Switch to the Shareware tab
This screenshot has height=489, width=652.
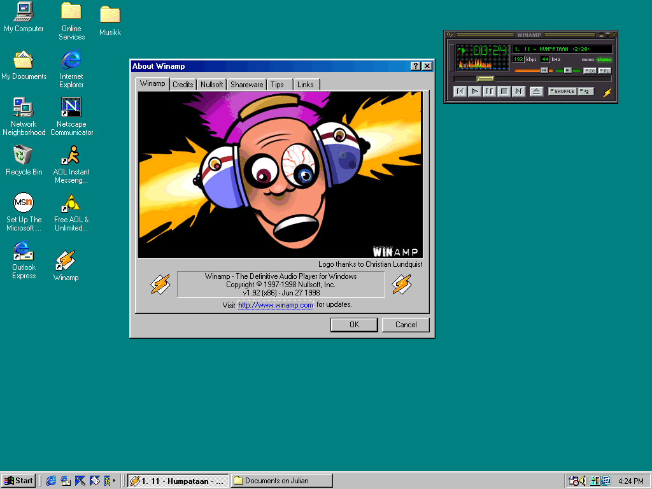click(x=246, y=85)
